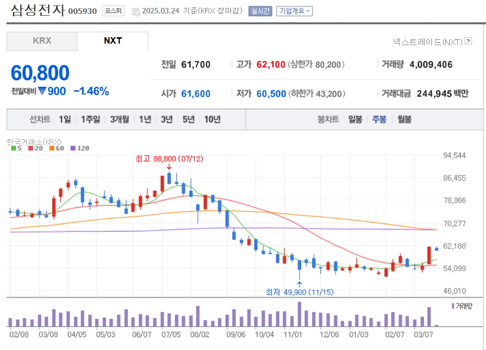Image resolution: width=486 pixels, height=350 pixels.
Task: Click the 선차트 label in chart toolbar
Action: [40, 119]
